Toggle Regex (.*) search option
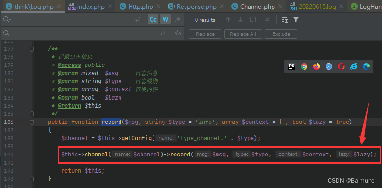This screenshot has height=188, width=382. (x=178, y=19)
